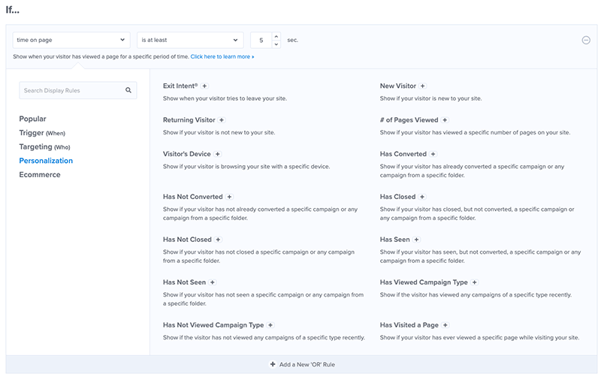Add the Visitor's Device rule plus icon
This screenshot has width=601, height=377.
217,154
